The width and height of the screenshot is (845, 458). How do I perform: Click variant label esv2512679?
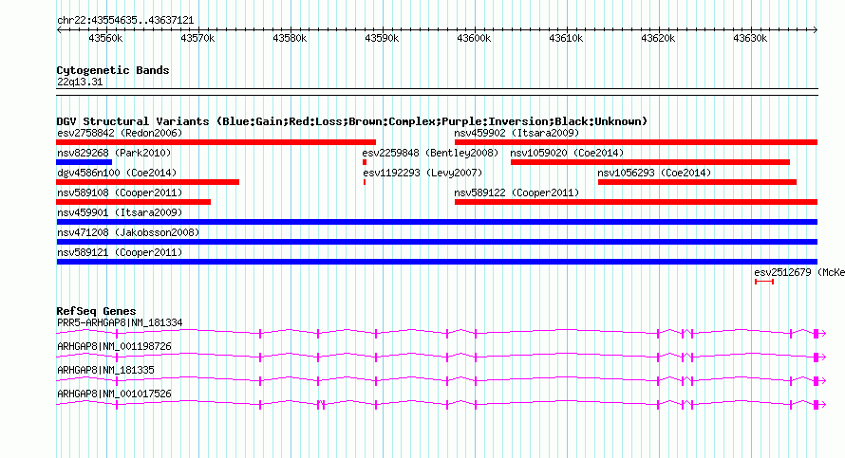[782, 272]
